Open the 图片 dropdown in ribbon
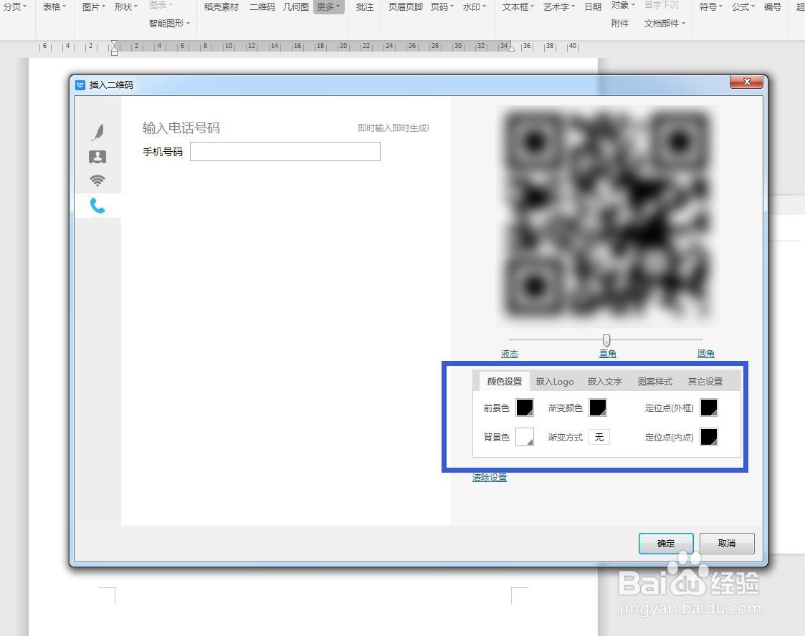This screenshot has width=805, height=636. (93, 7)
